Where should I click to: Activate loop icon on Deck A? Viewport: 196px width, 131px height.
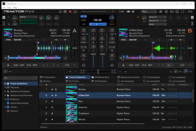tap(67, 65)
